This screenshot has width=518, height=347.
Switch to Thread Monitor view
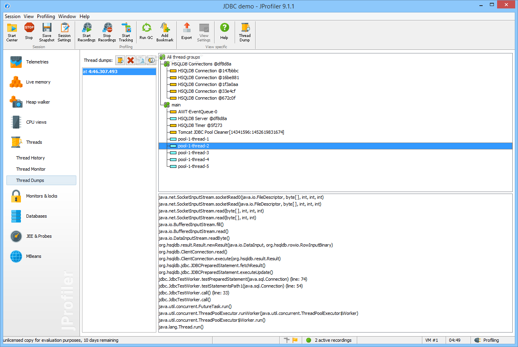[31, 169]
